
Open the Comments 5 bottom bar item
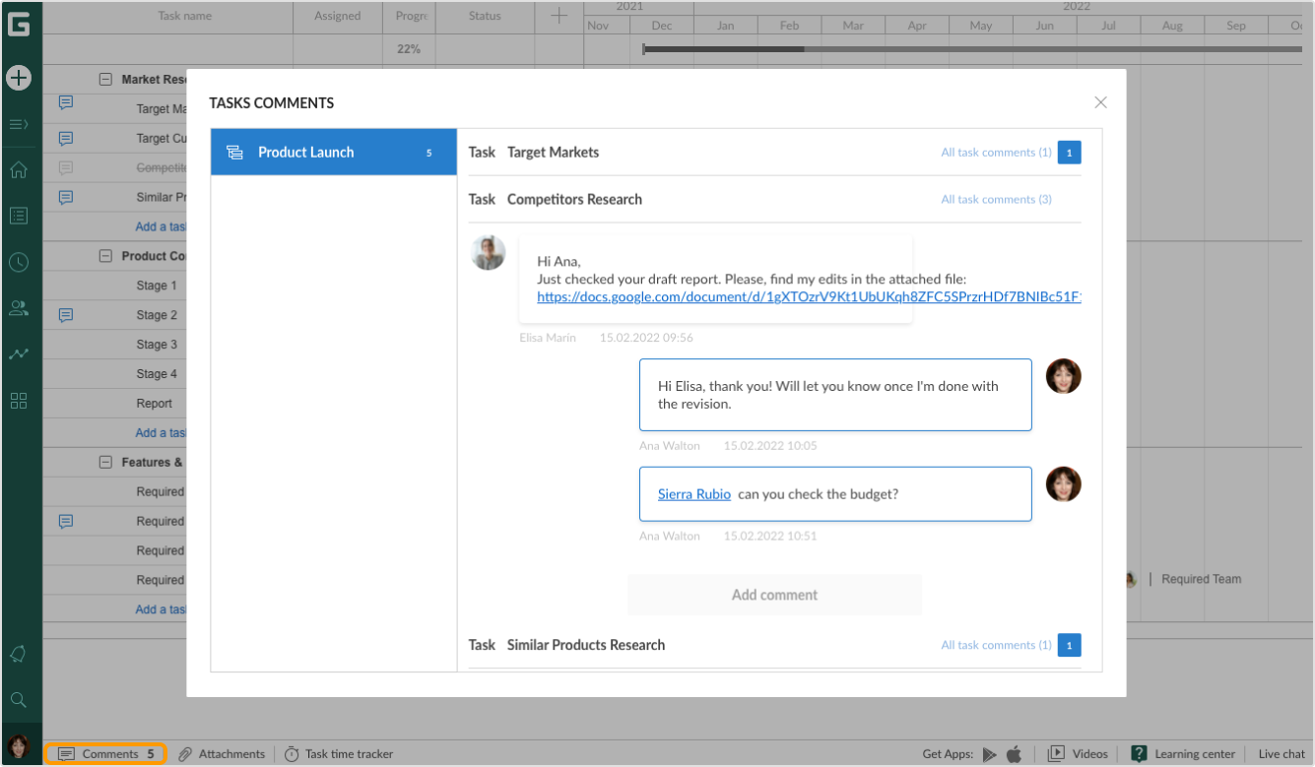click(x=106, y=754)
